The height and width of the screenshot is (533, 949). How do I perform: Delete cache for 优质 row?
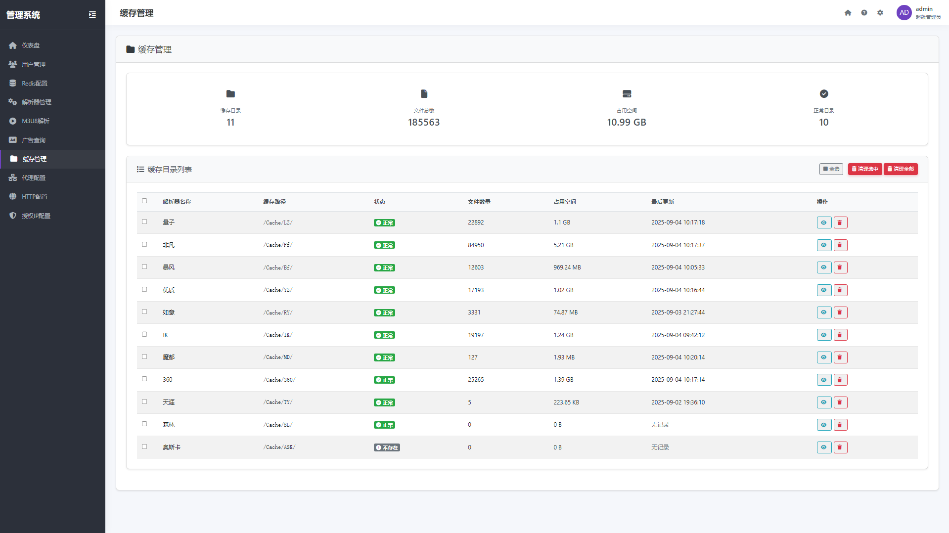point(840,290)
